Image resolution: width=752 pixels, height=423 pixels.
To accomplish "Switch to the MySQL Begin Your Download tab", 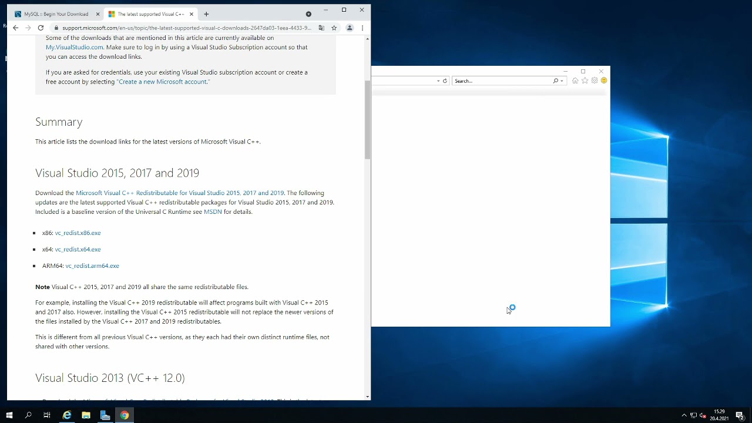I will [56, 14].
